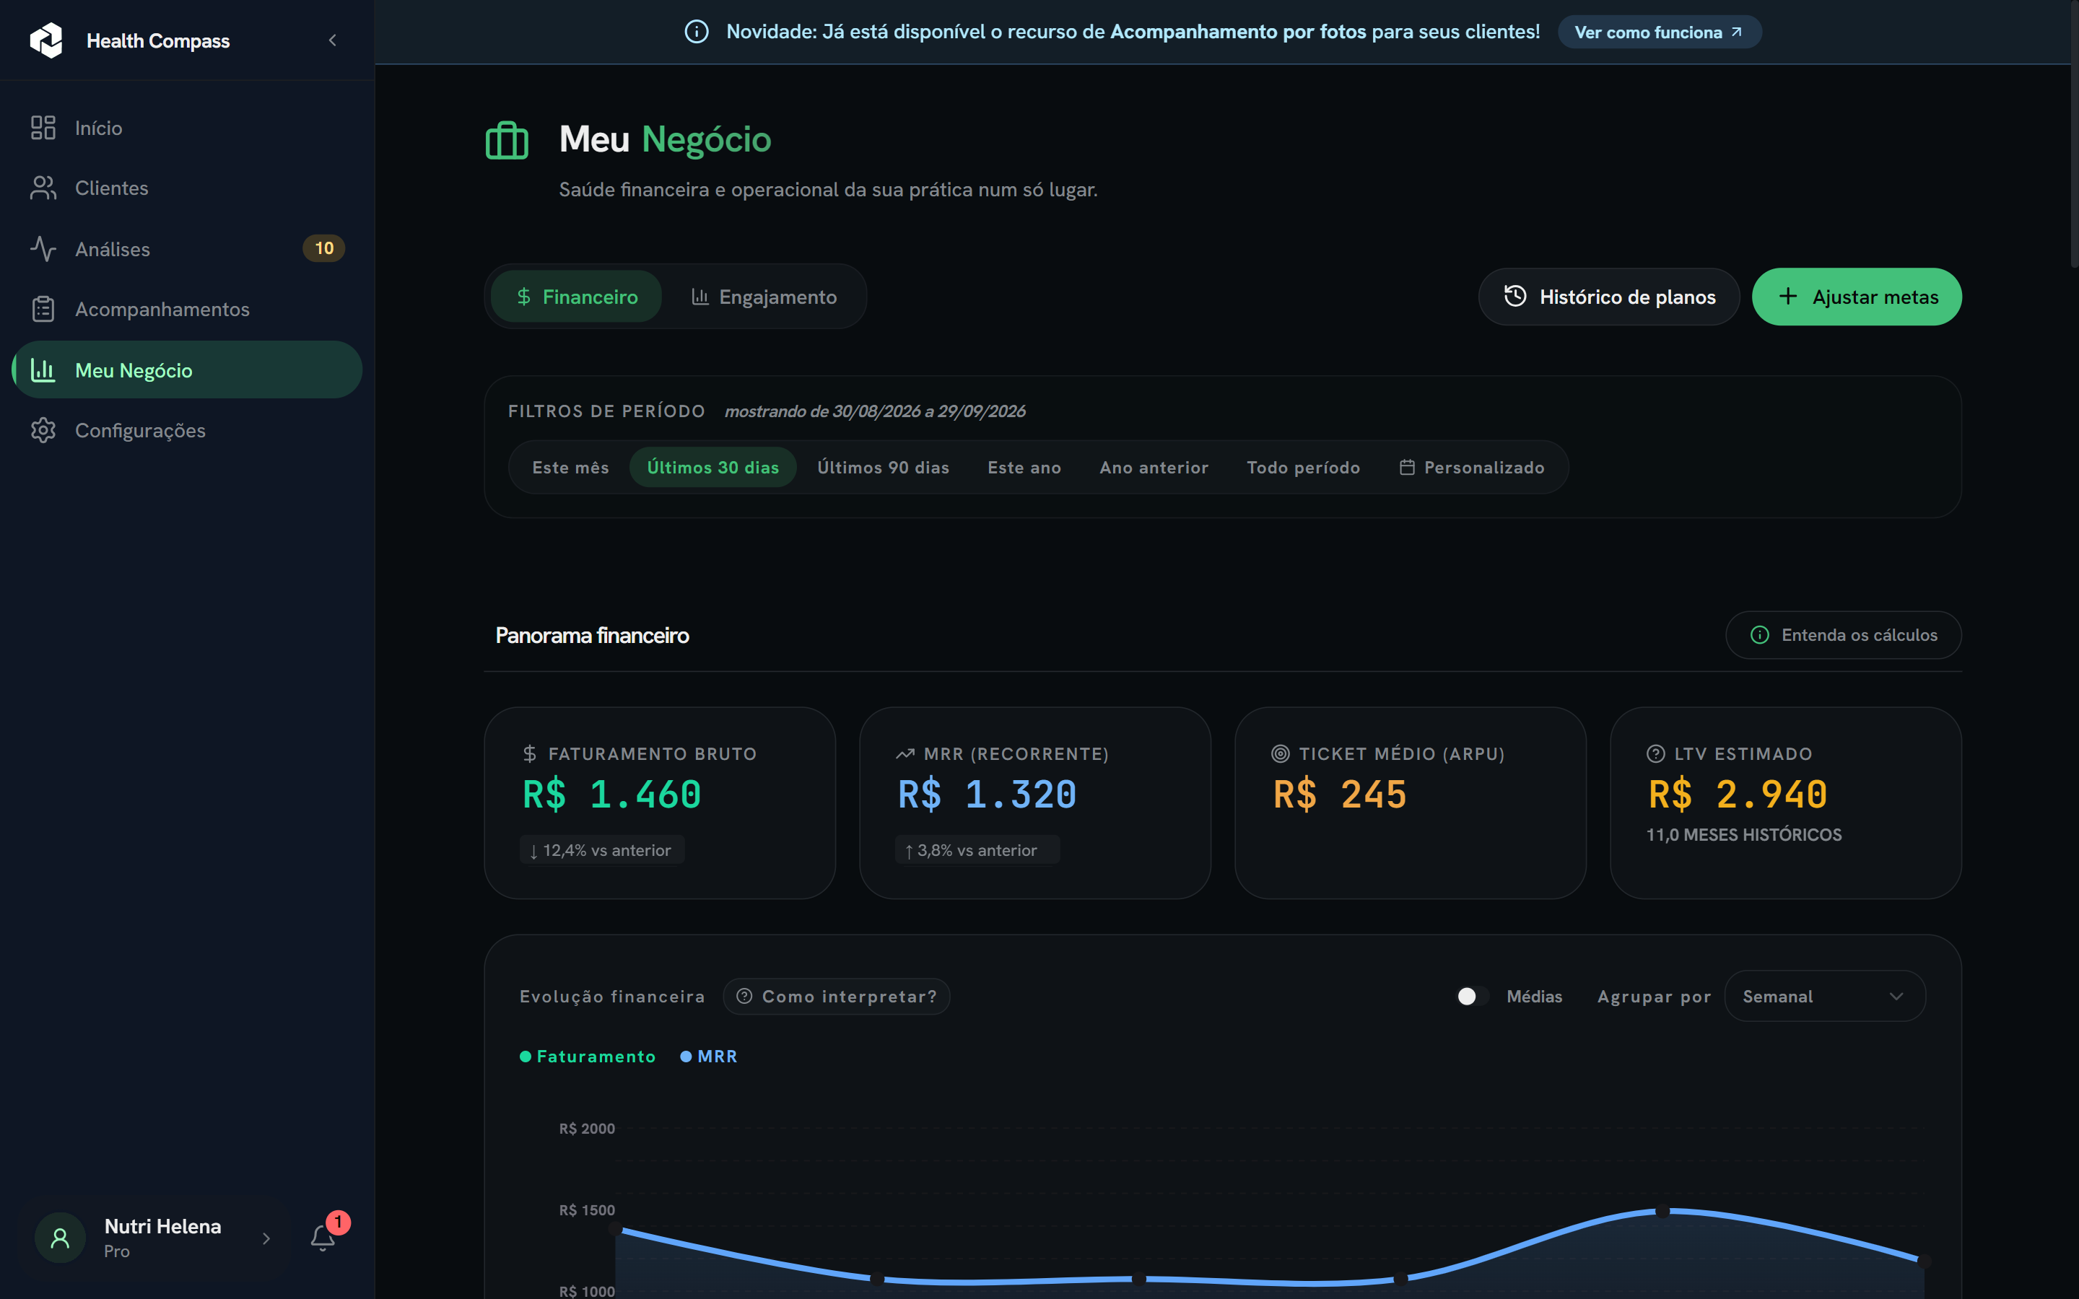The width and height of the screenshot is (2079, 1299).
Task: Click the info icon in announcement banner
Action: pyautogui.click(x=697, y=32)
